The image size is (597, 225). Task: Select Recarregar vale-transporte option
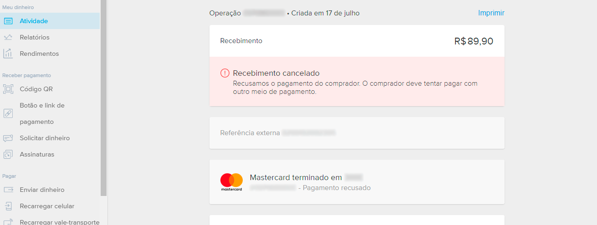59,222
